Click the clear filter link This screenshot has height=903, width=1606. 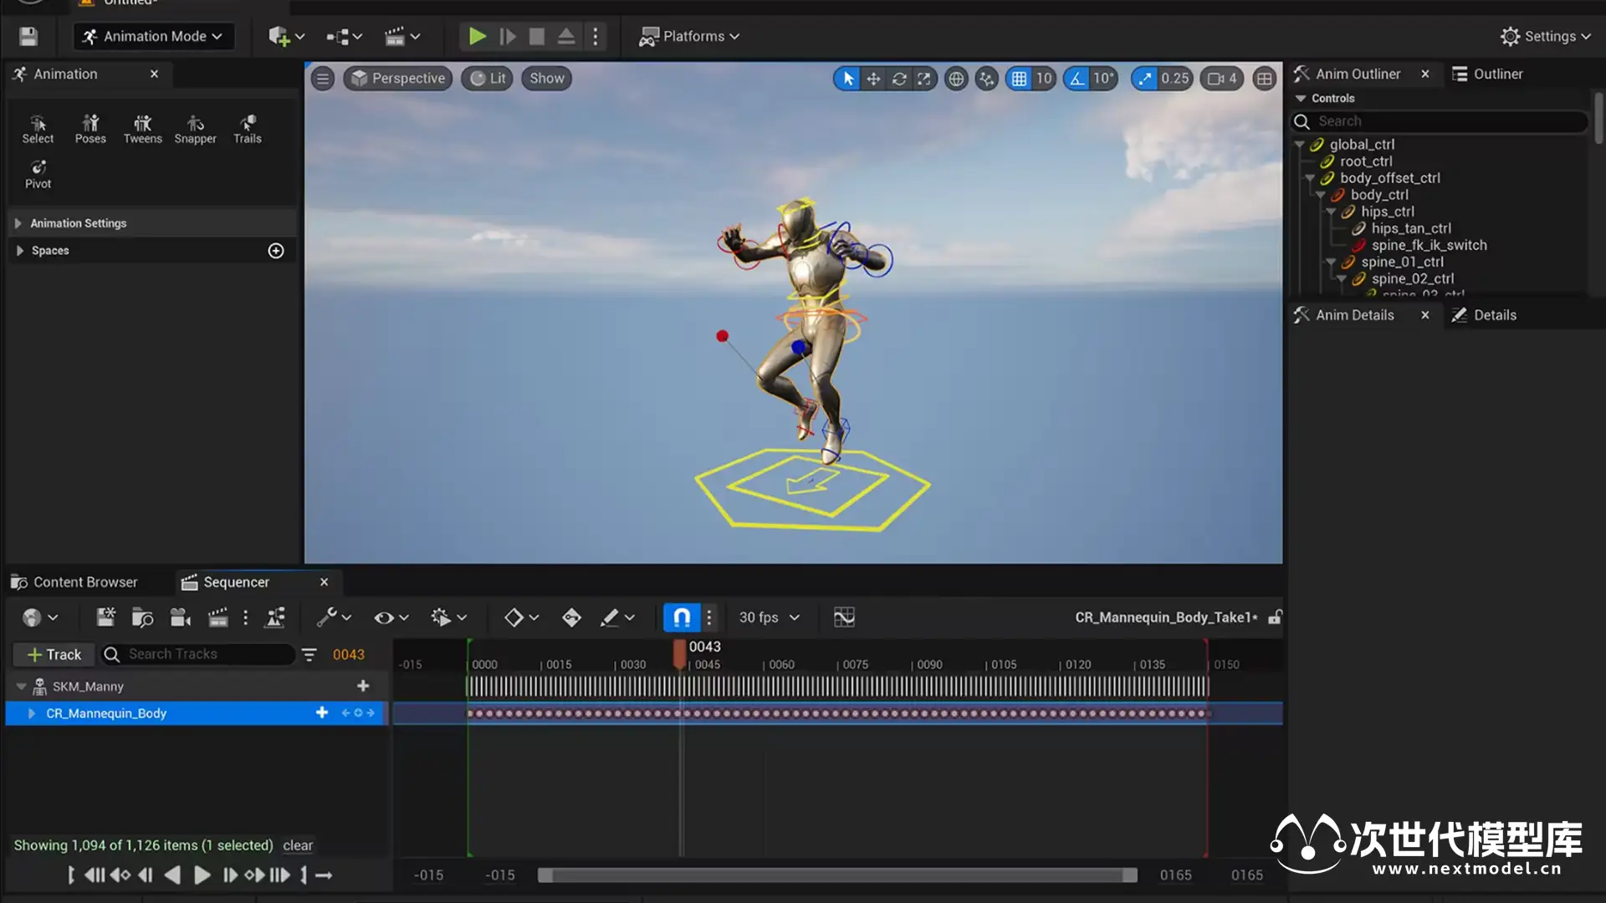[297, 845]
